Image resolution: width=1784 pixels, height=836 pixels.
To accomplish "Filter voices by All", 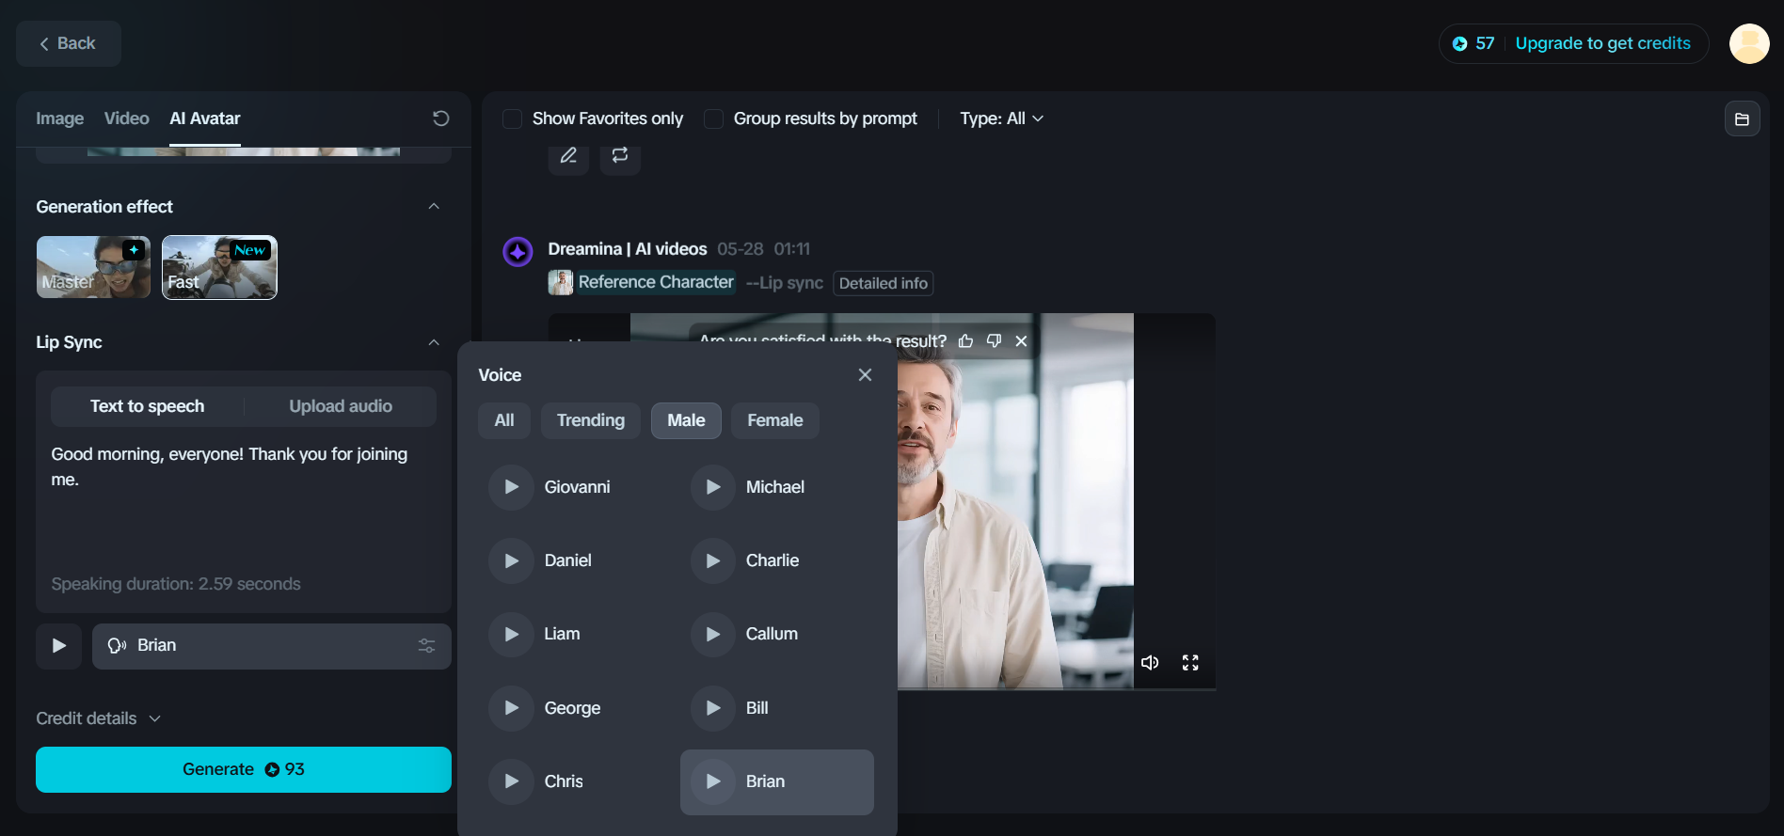I will 504,420.
